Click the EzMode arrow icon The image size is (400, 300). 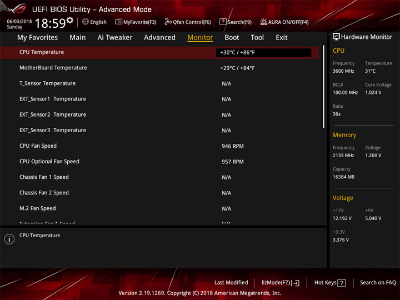pos(296,283)
